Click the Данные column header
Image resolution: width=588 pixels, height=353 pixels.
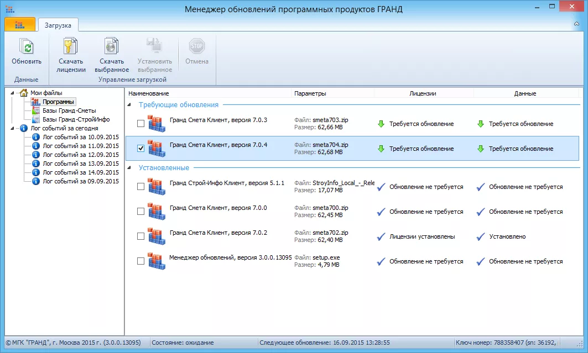[525, 93]
